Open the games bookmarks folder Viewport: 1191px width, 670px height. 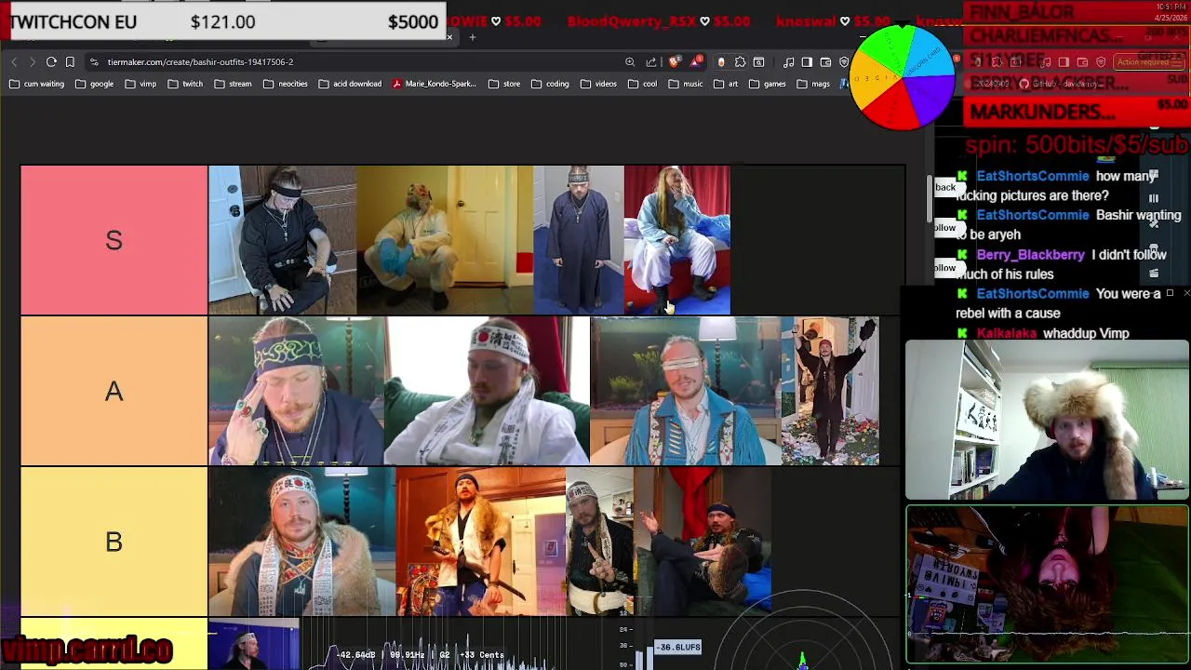click(x=768, y=84)
